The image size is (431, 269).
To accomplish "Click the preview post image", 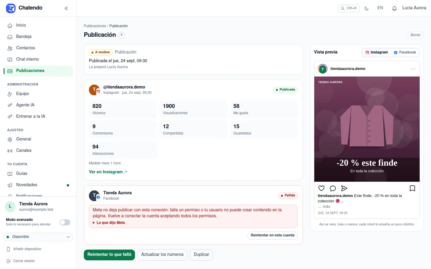I will 367,129.
